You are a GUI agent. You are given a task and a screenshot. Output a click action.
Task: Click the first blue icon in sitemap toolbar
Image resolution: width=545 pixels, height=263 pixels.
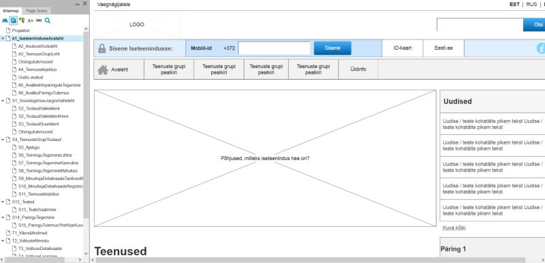[x=5, y=20]
